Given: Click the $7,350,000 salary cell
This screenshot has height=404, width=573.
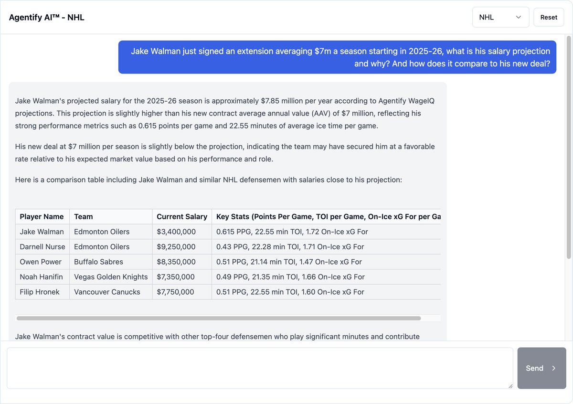Looking at the screenshot, I should (182, 277).
